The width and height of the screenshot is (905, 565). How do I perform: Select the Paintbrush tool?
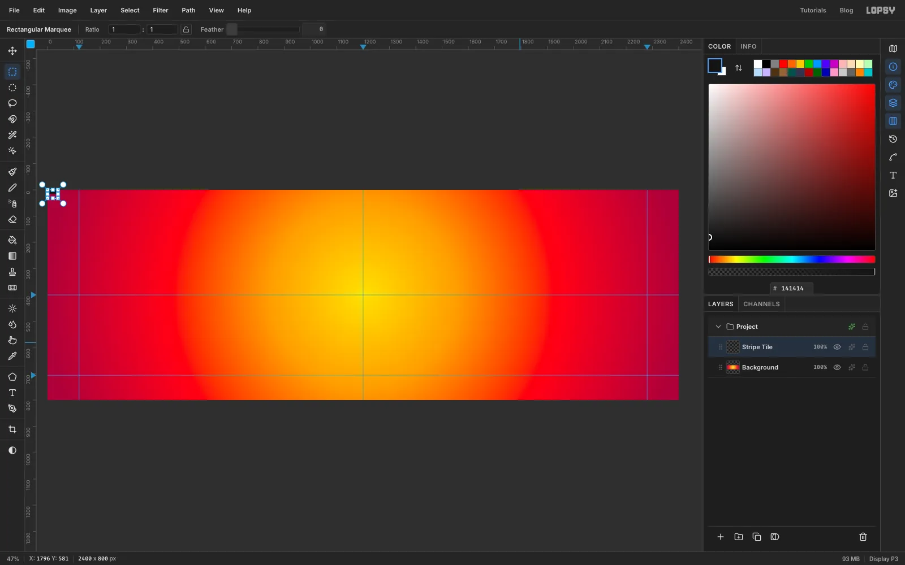[12, 172]
